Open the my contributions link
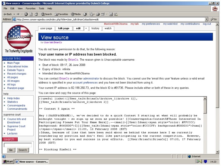 click(190, 24)
